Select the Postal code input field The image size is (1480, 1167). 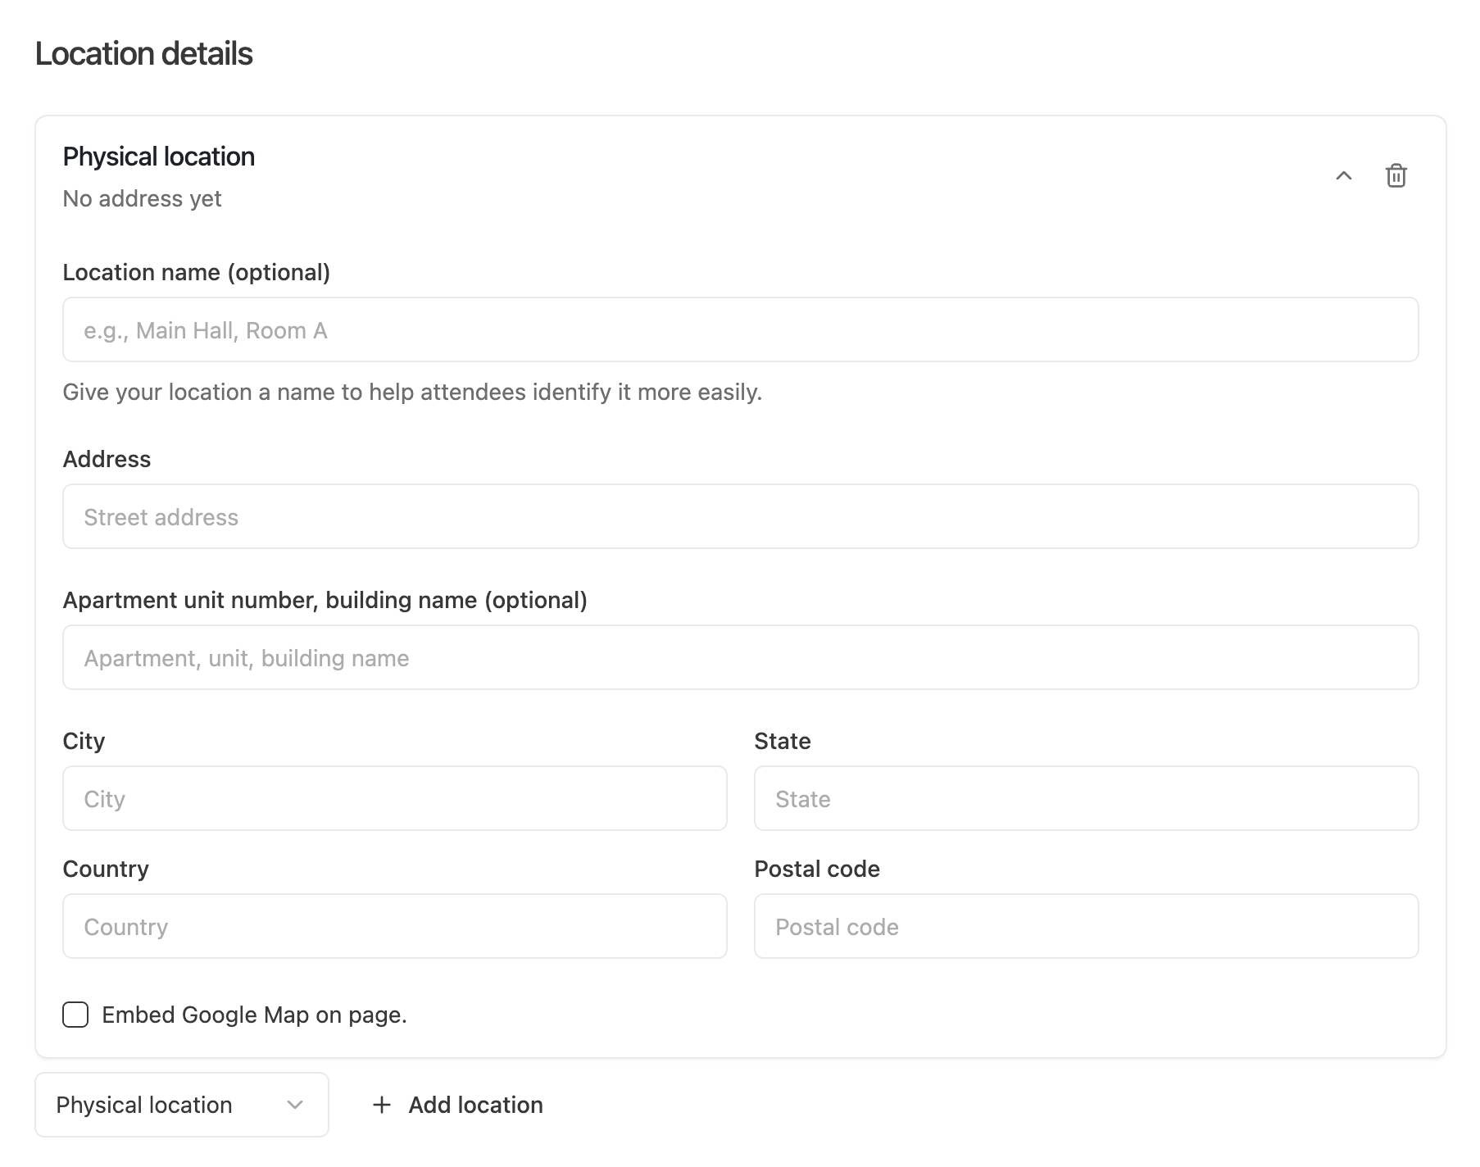click(x=1086, y=926)
